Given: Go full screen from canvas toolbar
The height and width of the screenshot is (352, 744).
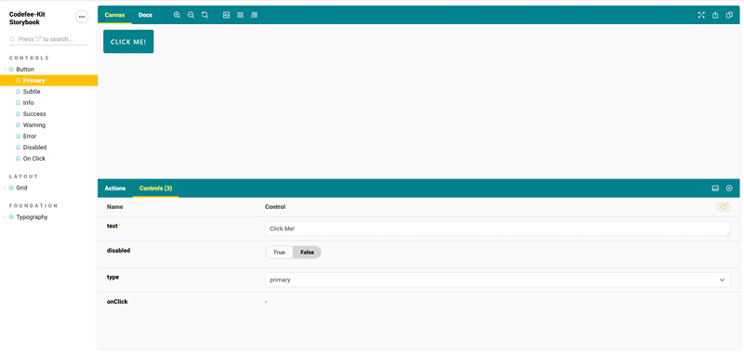Looking at the screenshot, I should click(701, 15).
